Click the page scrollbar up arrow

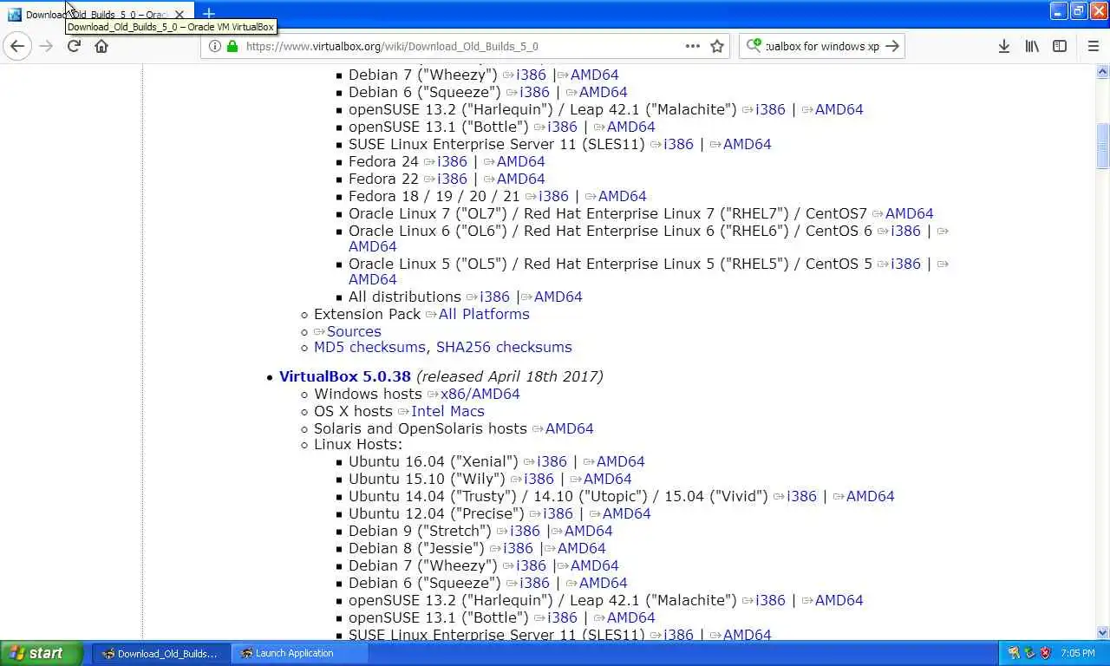1103,72
